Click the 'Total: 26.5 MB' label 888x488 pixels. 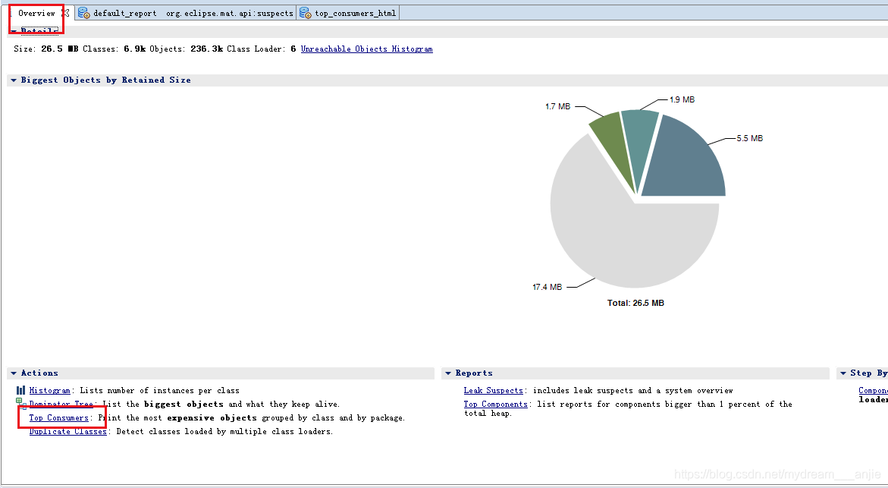click(635, 304)
